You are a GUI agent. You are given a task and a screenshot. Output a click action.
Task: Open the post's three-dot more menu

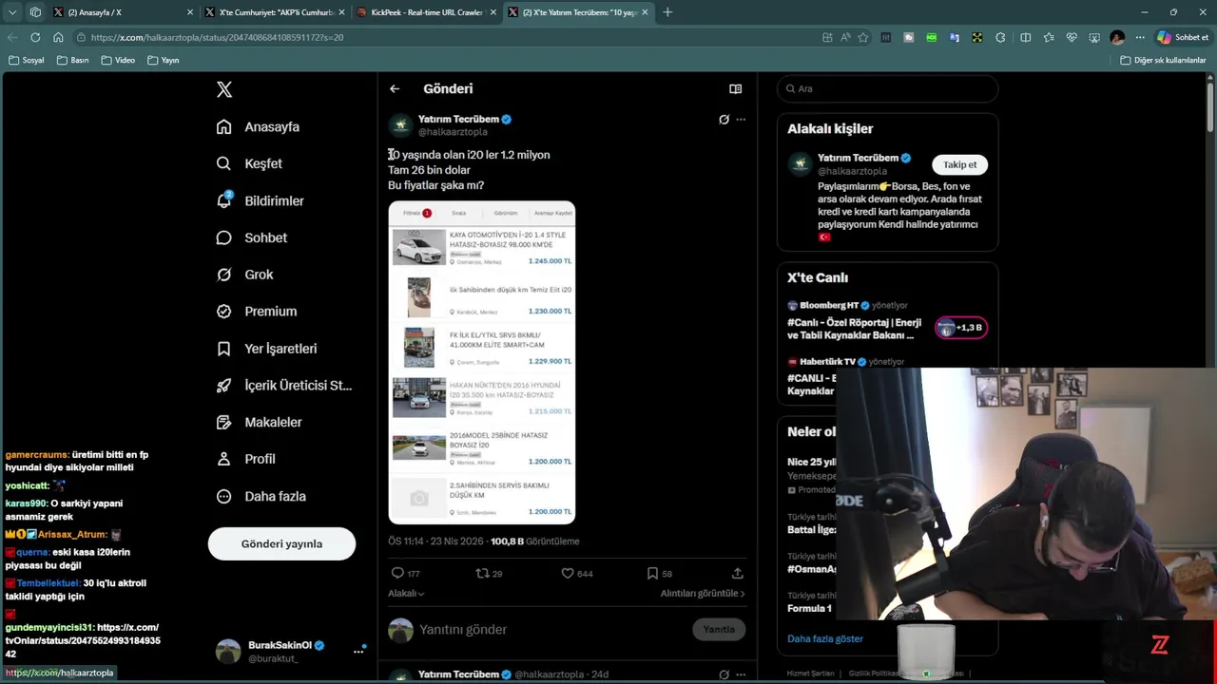tap(741, 120)
